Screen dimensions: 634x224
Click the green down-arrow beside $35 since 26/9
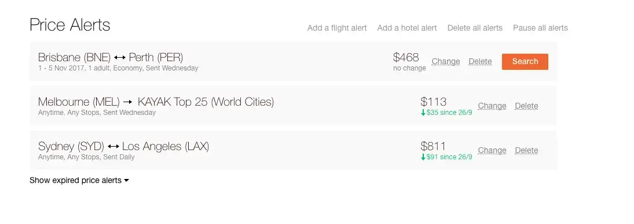[423, 113]
